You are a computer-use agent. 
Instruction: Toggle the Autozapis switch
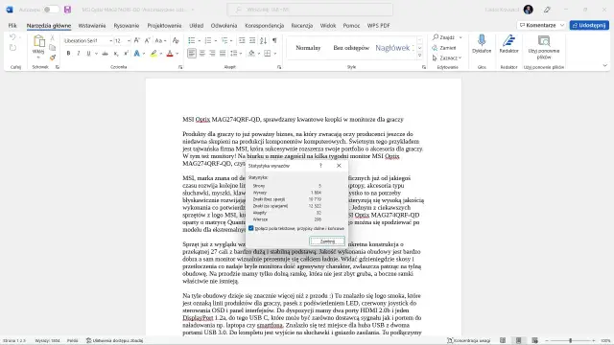(51, 10)
